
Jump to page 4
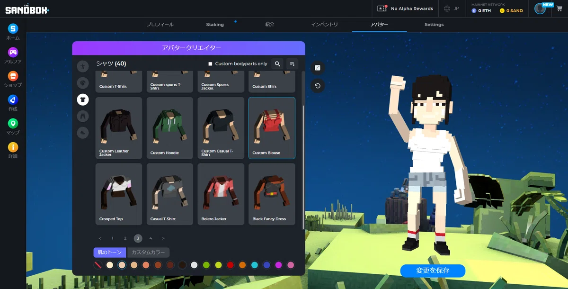(151, 238)
